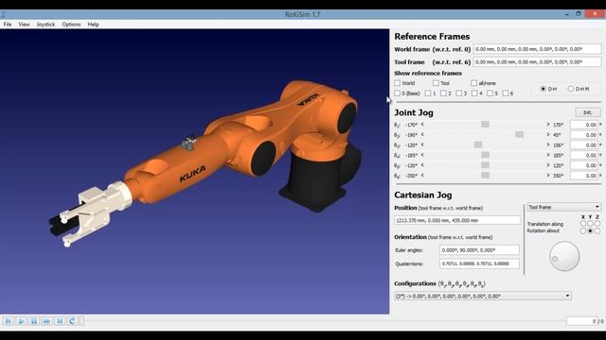Viewport: 606px width, 340px height.
Task: Open the Options menu
Action: tap(72, 25)
